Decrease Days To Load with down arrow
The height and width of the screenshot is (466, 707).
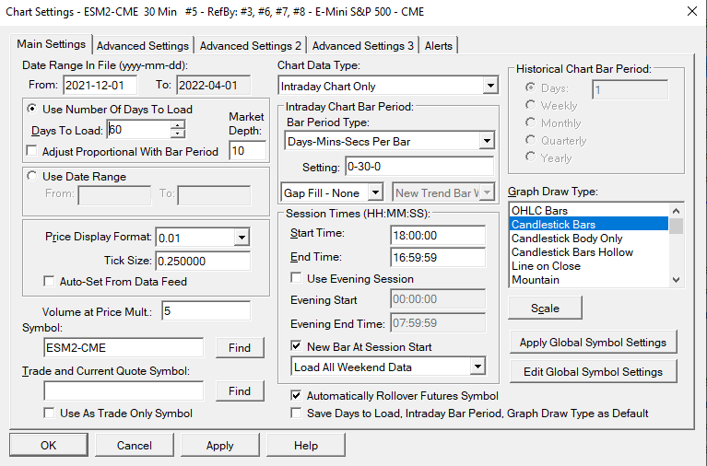point(178,134)
